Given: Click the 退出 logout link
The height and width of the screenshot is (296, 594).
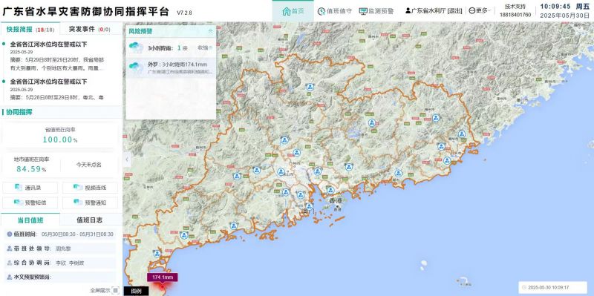Looking at the screenshot, I should coord(454,11).
